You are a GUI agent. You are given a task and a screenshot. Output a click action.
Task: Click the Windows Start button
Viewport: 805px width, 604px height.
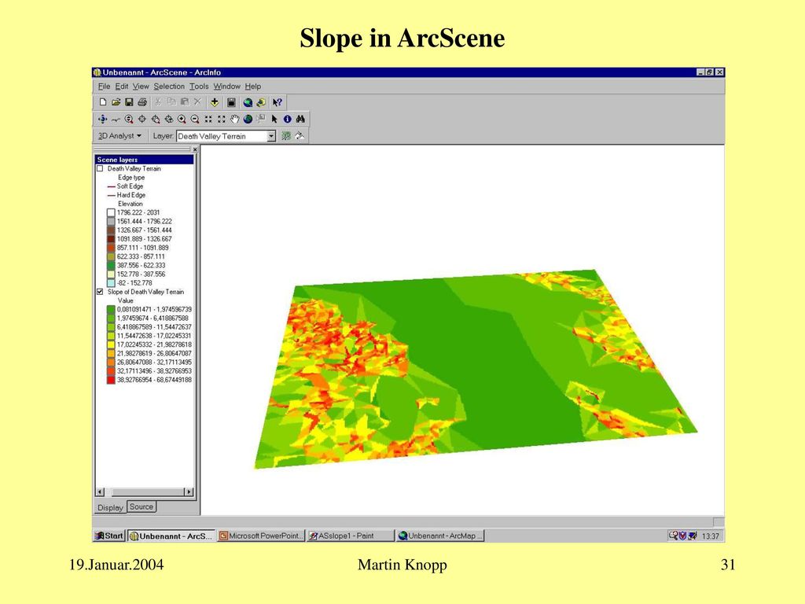pos(109,536)
